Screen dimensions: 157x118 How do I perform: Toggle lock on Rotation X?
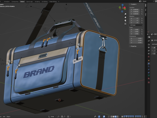pos(142,18)
